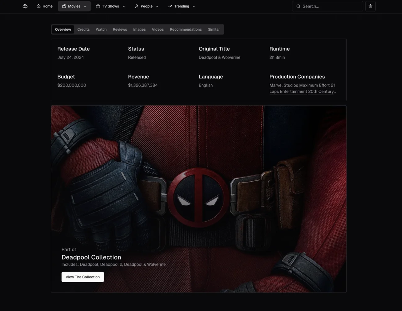The width and height of the screenshot is (402, 311).
Task: Click the revenue value "$1,326,387,384"
Action: click(143, 85)
